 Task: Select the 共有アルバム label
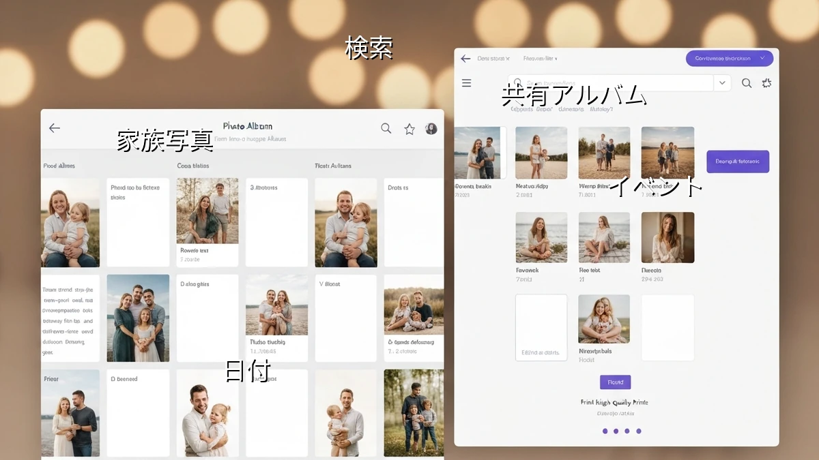click(573, 95)
